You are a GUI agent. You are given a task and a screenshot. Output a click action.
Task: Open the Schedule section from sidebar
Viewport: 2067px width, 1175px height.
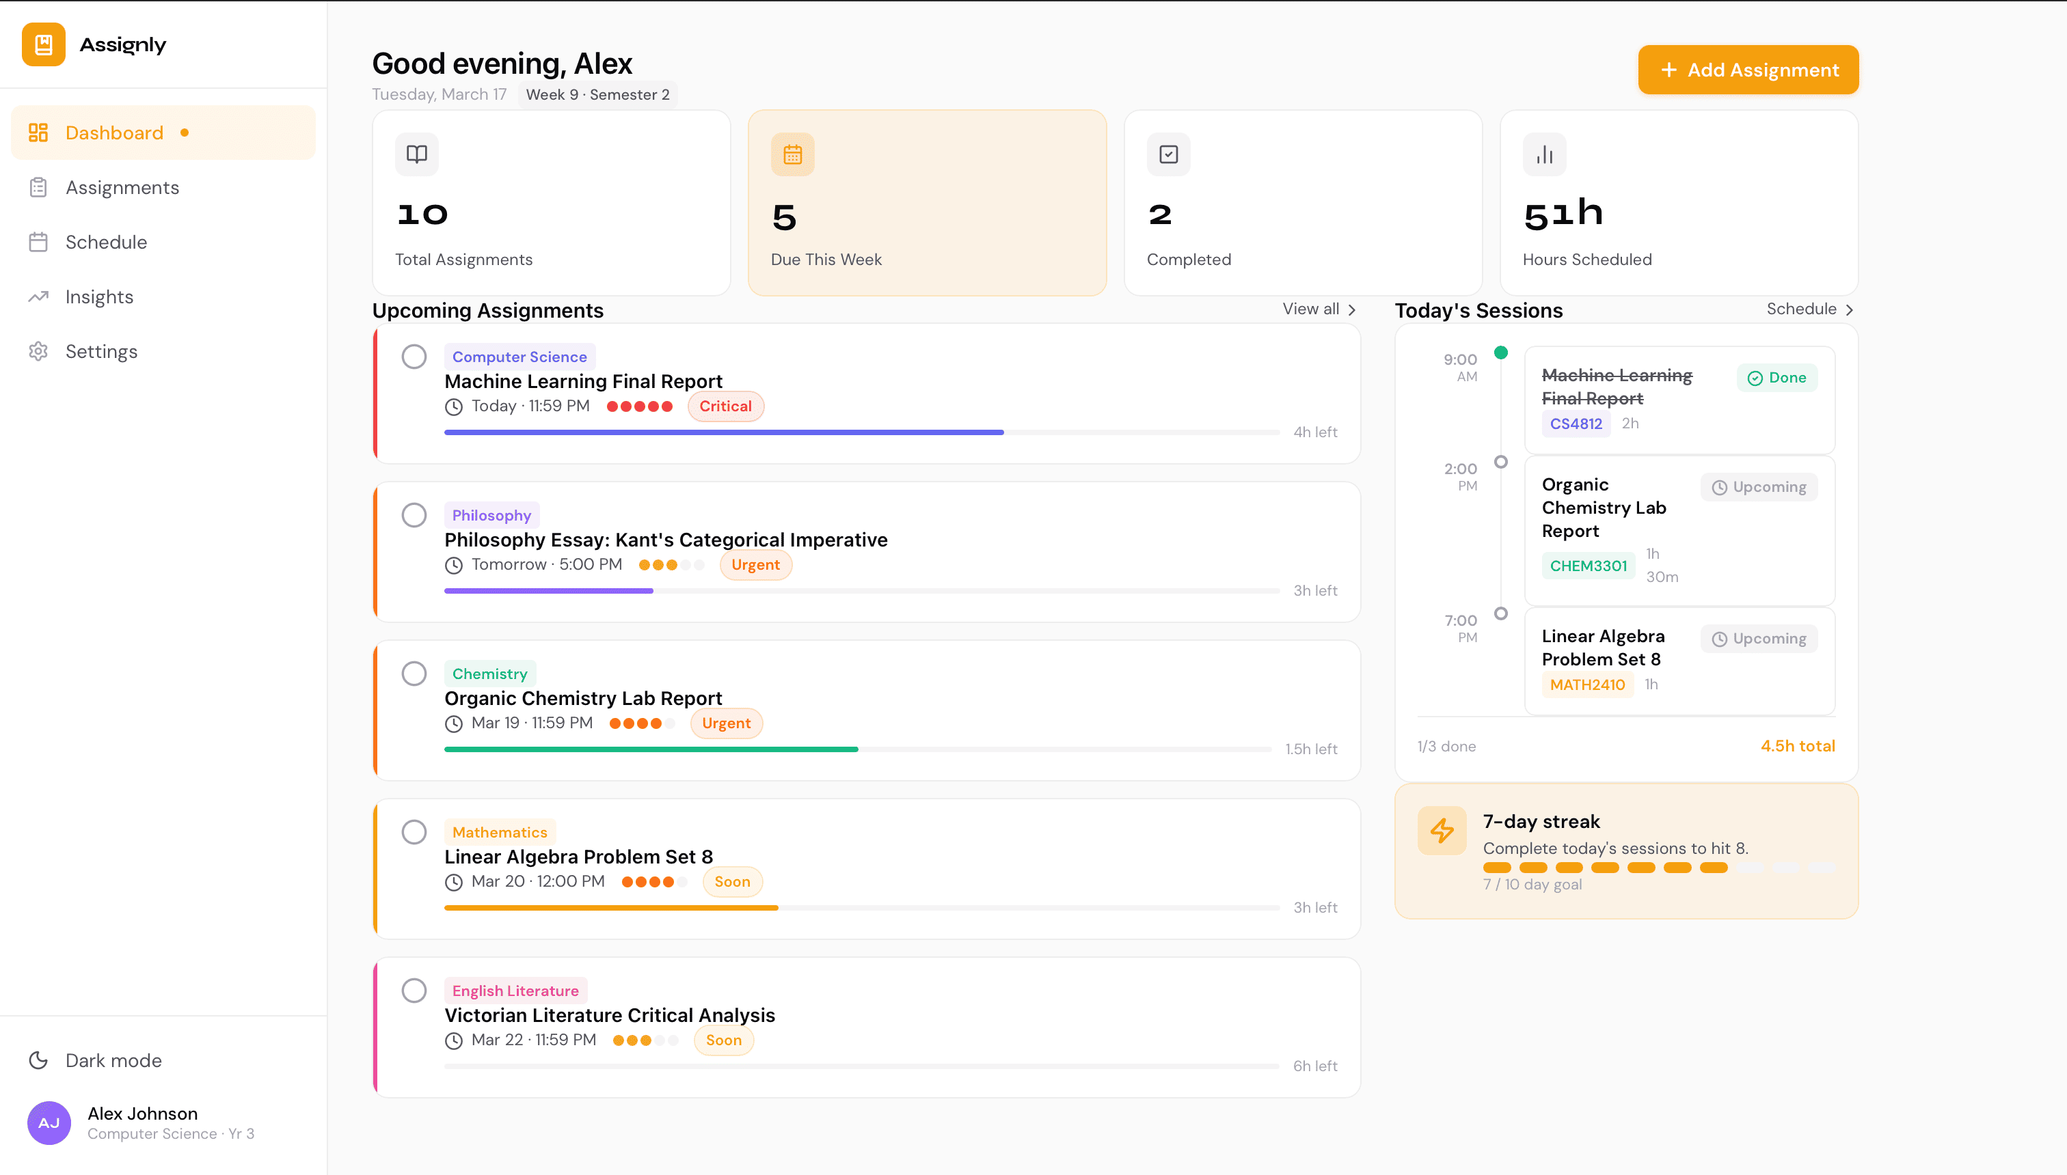tap(106, 241)
